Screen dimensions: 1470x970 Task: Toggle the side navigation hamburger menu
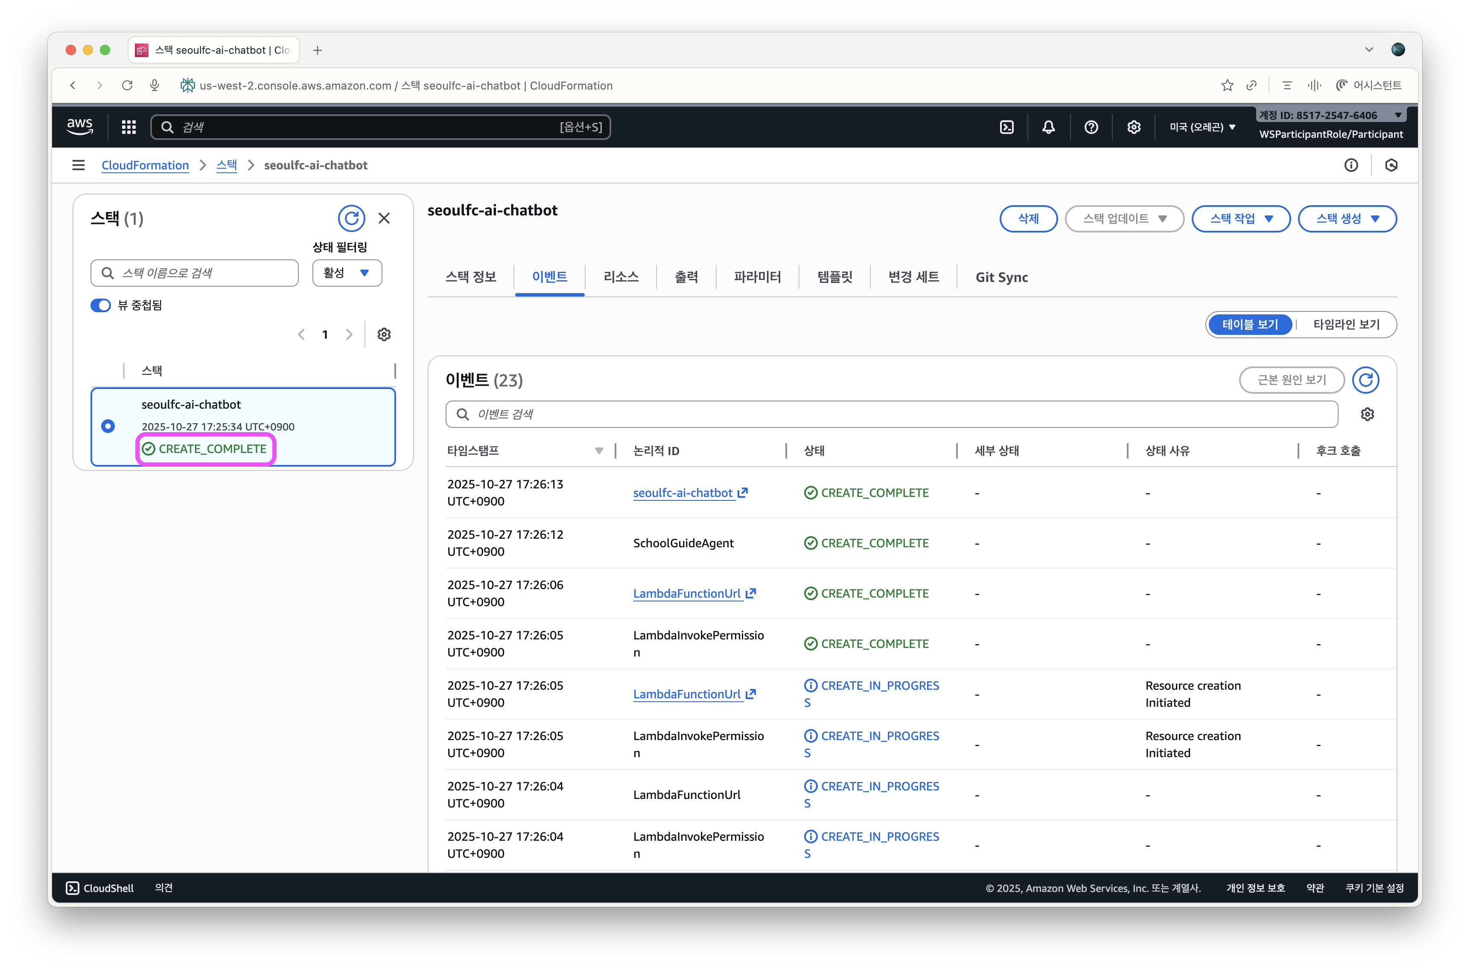click(x=79, y=165)
